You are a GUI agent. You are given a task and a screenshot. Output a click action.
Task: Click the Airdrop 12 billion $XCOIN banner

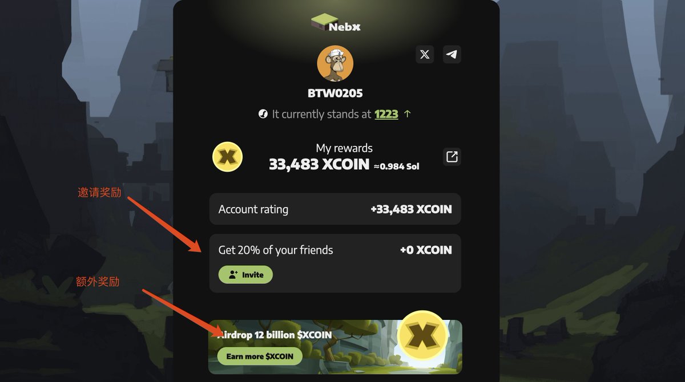tap(335, 347)
